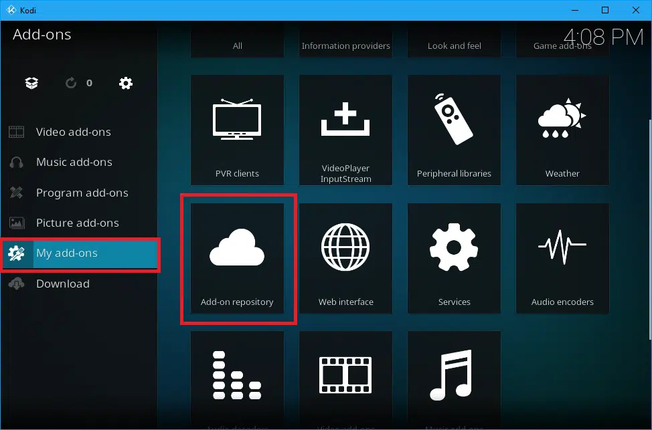
Task: Select Video add-ons in the sidebar
Action: [x=74, y=132]
